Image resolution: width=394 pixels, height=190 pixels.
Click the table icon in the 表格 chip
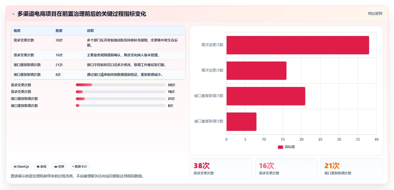(x=38, y=166)
